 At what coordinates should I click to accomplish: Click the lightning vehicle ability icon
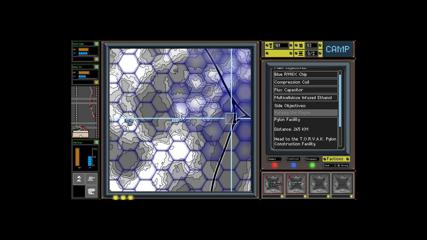point(79,179)
